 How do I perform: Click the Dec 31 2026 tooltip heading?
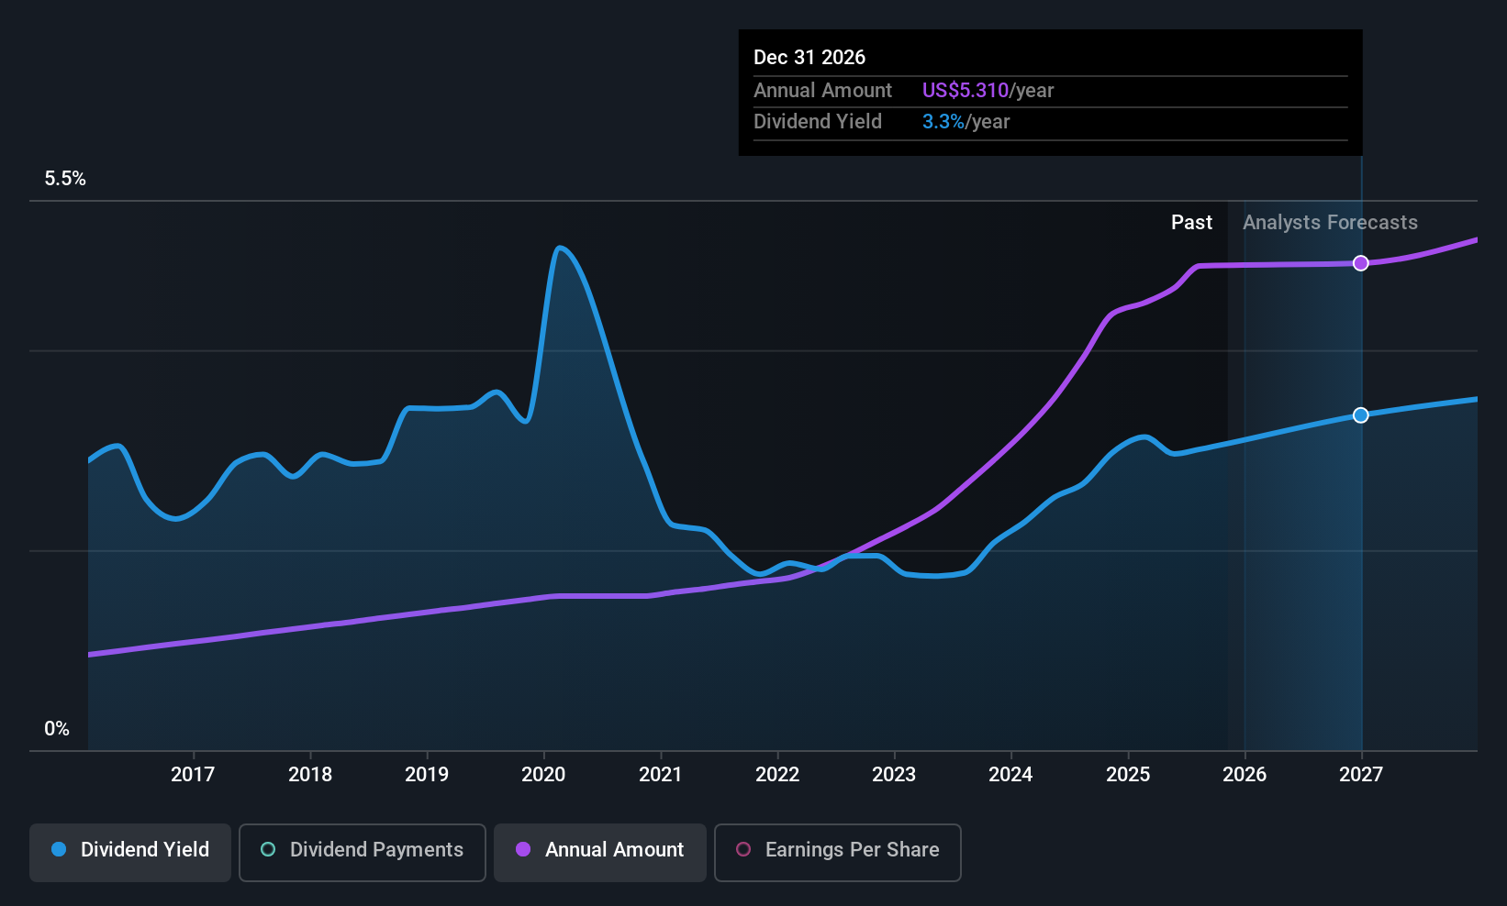[x=809, y=58]
